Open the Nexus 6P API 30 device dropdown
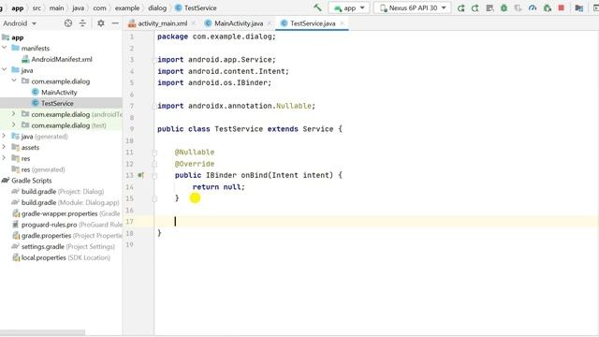The image size is (599, 337). 412,7
